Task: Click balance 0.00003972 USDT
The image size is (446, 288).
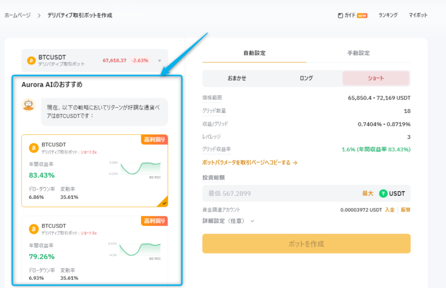Action: tap(361, 210)
